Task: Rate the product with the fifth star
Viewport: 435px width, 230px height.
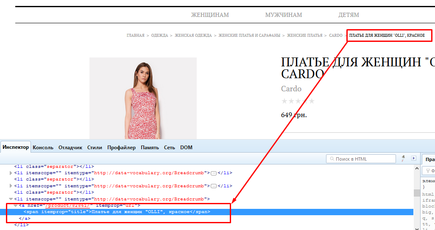Action: 312,101
